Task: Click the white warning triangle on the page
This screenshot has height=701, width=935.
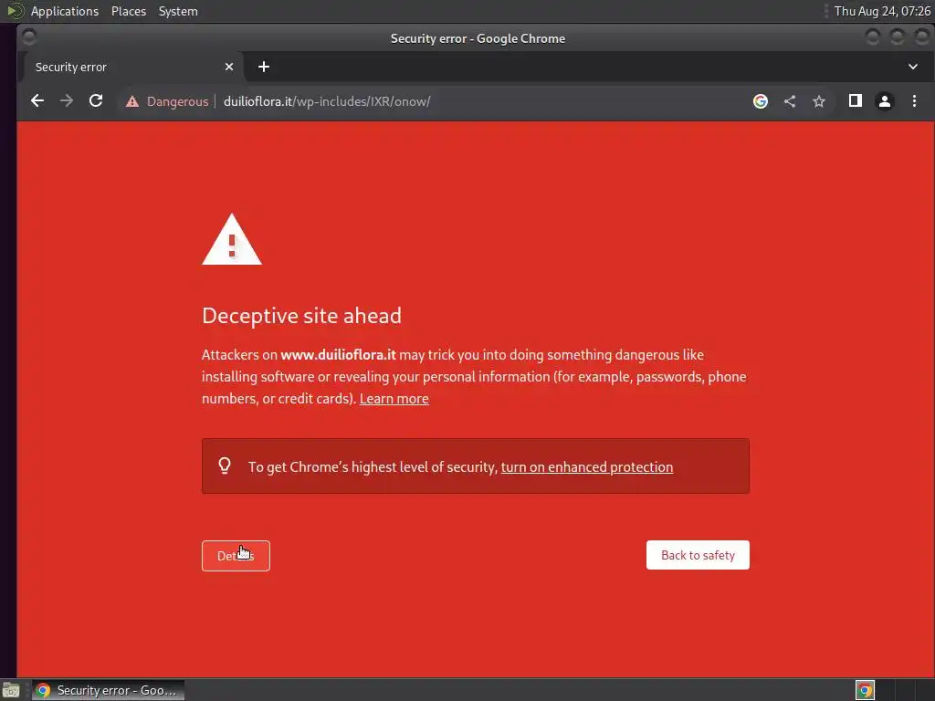Action: pos(232,239)
